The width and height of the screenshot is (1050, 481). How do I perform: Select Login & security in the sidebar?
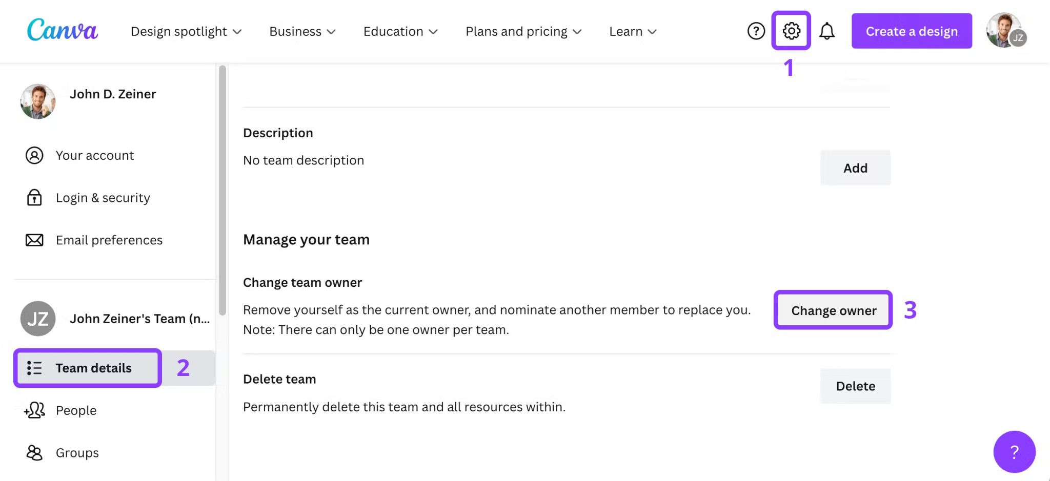click(x=103, y=198)
